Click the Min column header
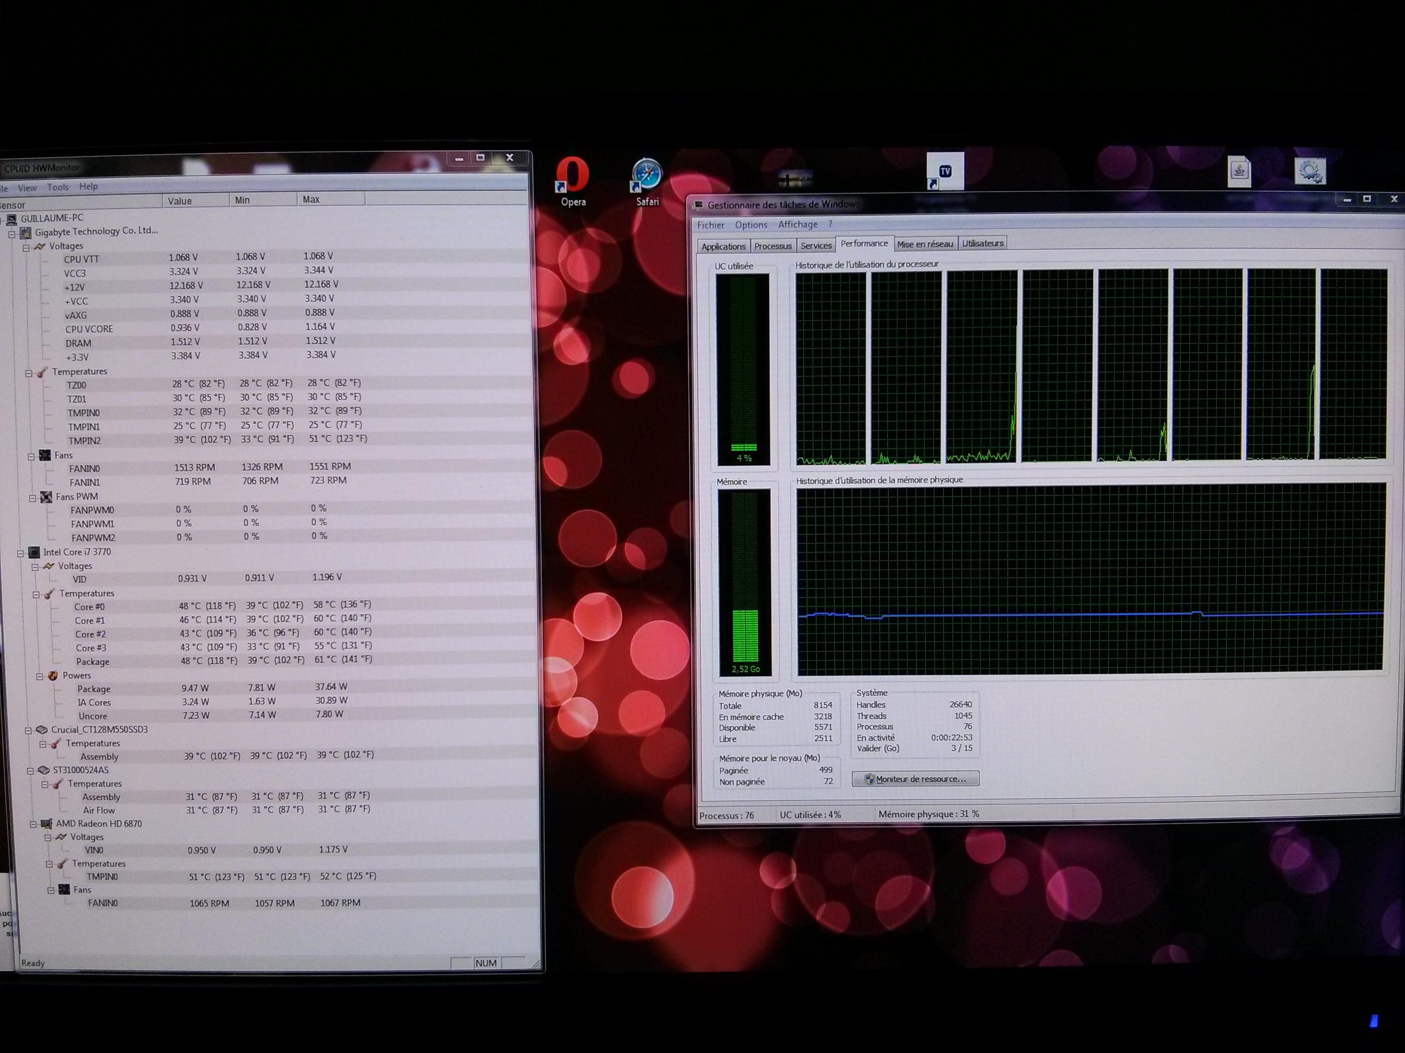 point(263,200)
